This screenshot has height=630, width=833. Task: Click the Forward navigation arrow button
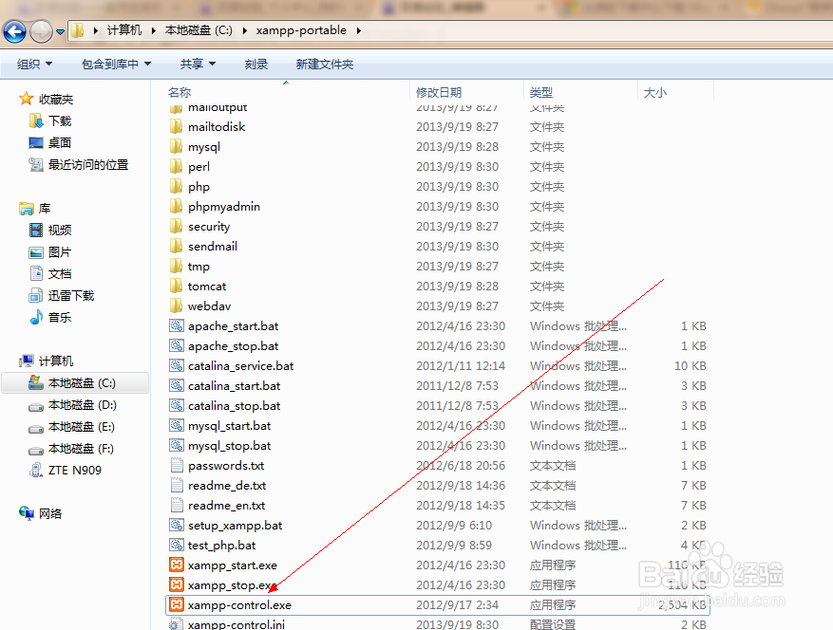pyautogui.click(x=41, y=32)
